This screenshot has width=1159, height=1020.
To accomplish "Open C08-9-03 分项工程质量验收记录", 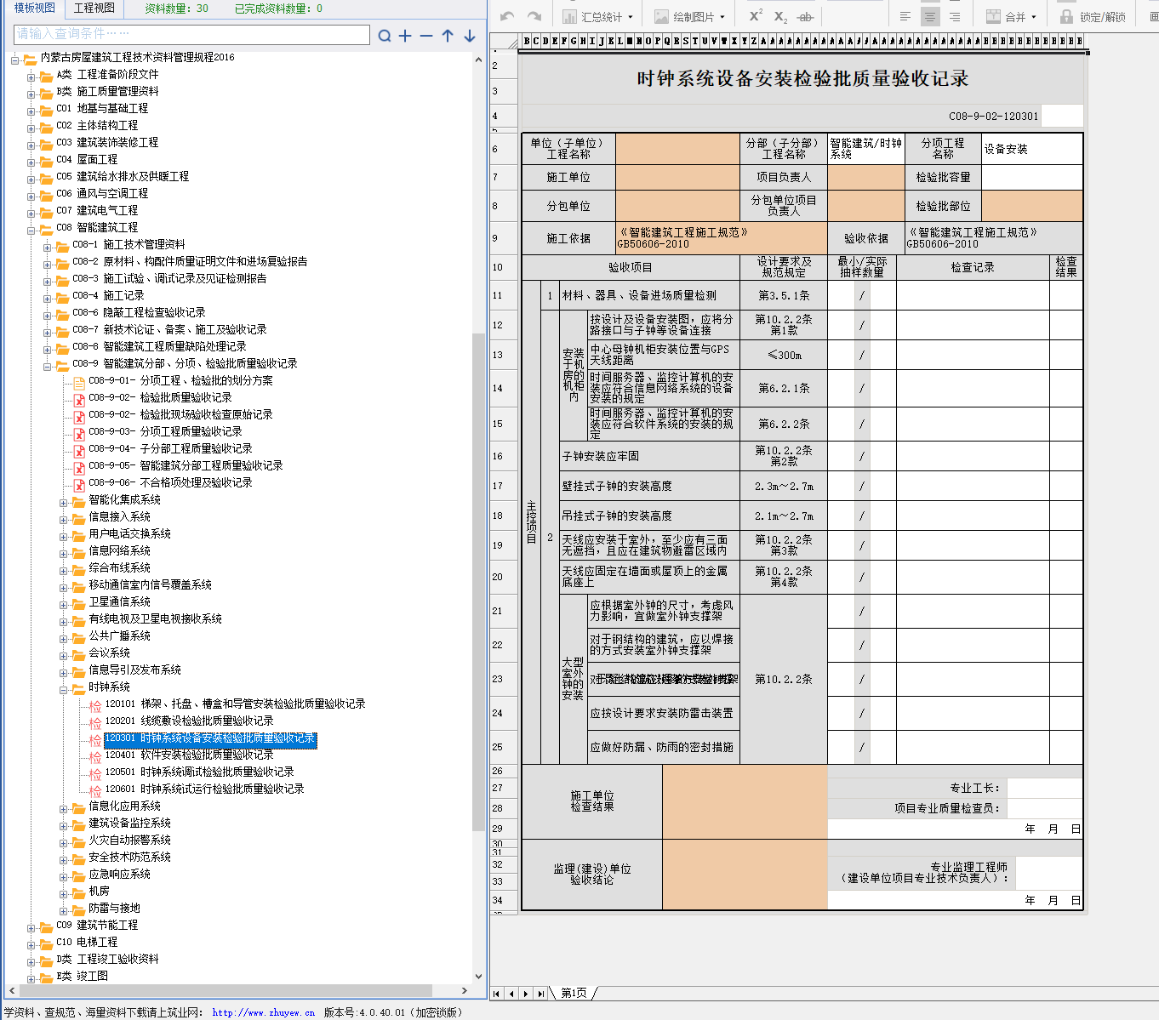I will click(x=165, y=431).
